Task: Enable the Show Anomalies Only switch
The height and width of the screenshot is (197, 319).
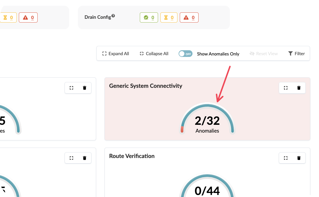Action: (185, 54)
